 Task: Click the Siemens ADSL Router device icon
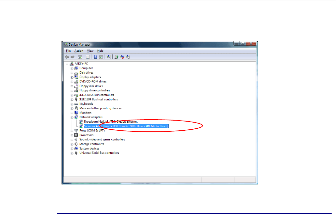(x=81, y=126)
